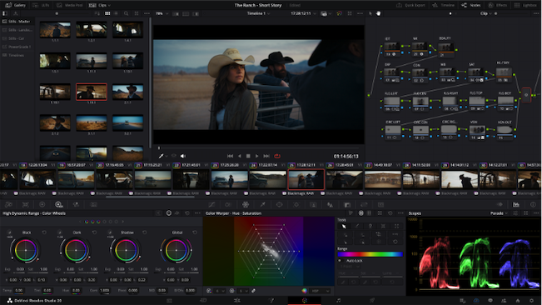The height and width of the screenshot is (305, 542).
Task: Open the Qualifier eyedropper palette icon
Action: [x=262, y=205]
